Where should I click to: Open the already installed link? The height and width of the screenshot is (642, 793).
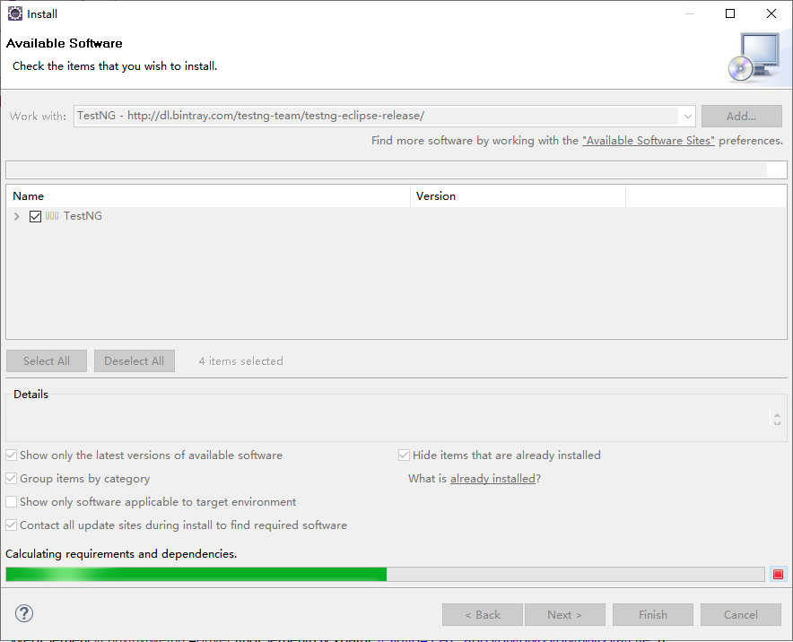[492, 478]
